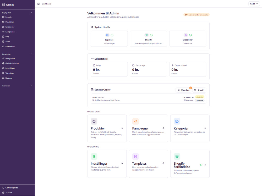
Task: Open Blog in sidebar menu
Action: [17, 37]
